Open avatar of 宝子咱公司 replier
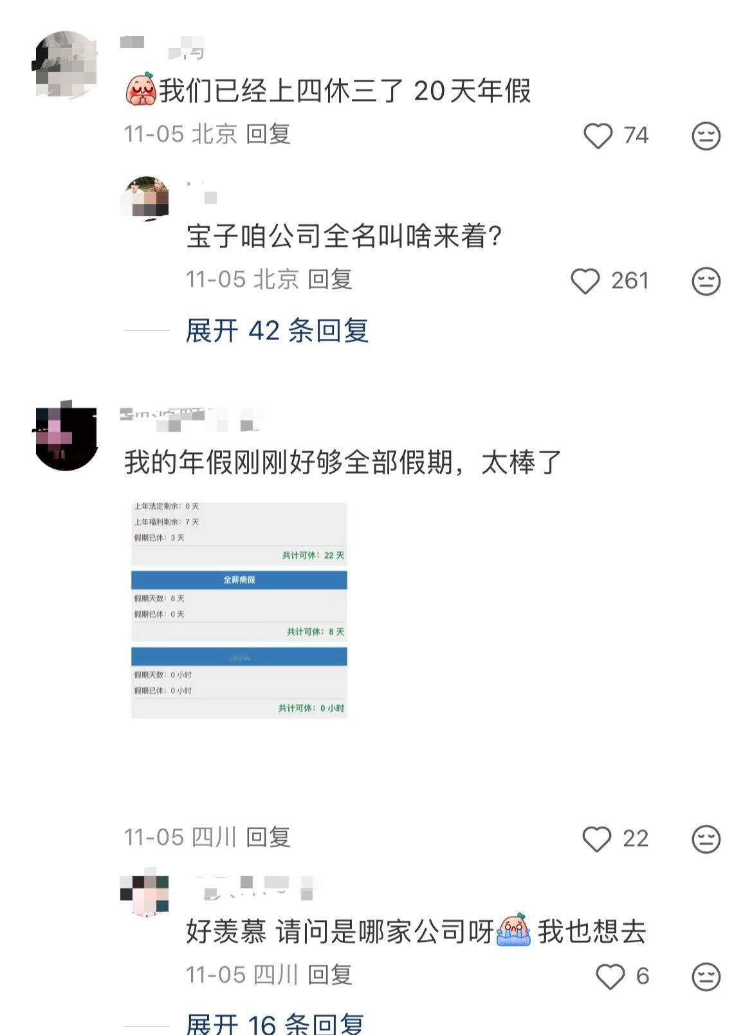 point(145,199)
